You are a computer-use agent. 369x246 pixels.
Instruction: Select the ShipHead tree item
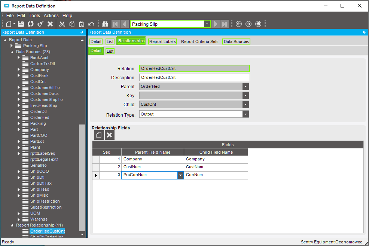click(x=40, y=189)
